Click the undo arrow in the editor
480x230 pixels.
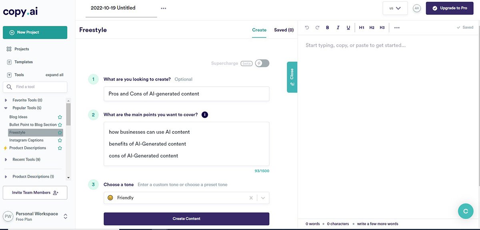[x=306, y=27]
